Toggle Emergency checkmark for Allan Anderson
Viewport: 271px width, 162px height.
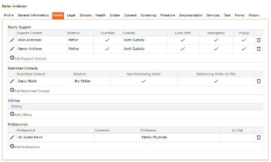(x=216, y=40)
